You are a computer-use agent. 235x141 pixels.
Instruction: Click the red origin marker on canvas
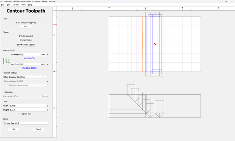[x=155, y=44]
